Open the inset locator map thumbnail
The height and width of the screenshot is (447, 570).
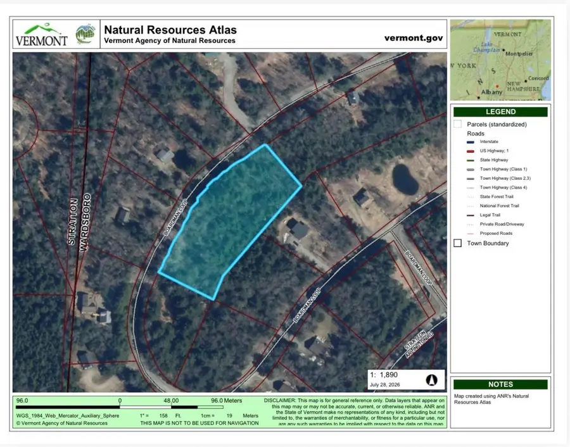coord(500,60)
